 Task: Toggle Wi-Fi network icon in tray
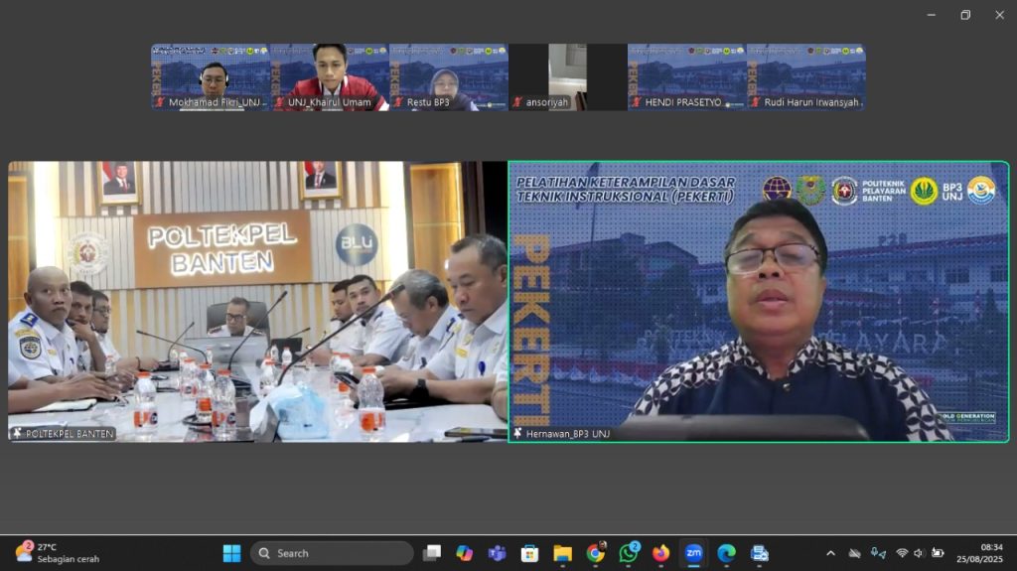[x=902, y=553]
